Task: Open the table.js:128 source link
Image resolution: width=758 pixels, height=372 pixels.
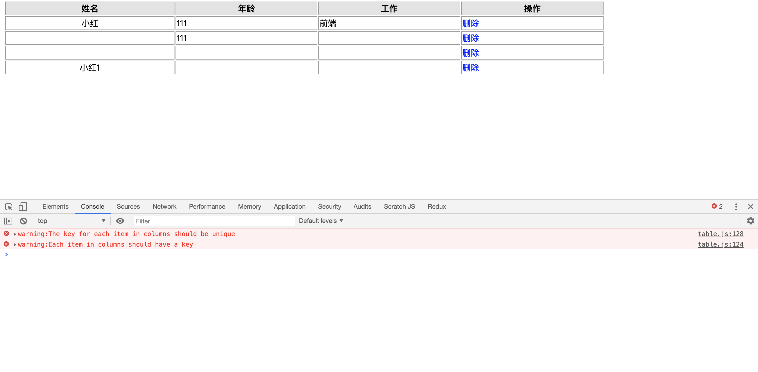Action: (720, 234)
